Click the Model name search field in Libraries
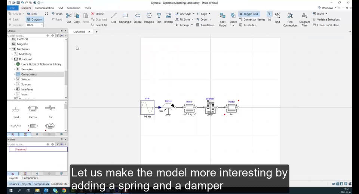 point(26,36)
